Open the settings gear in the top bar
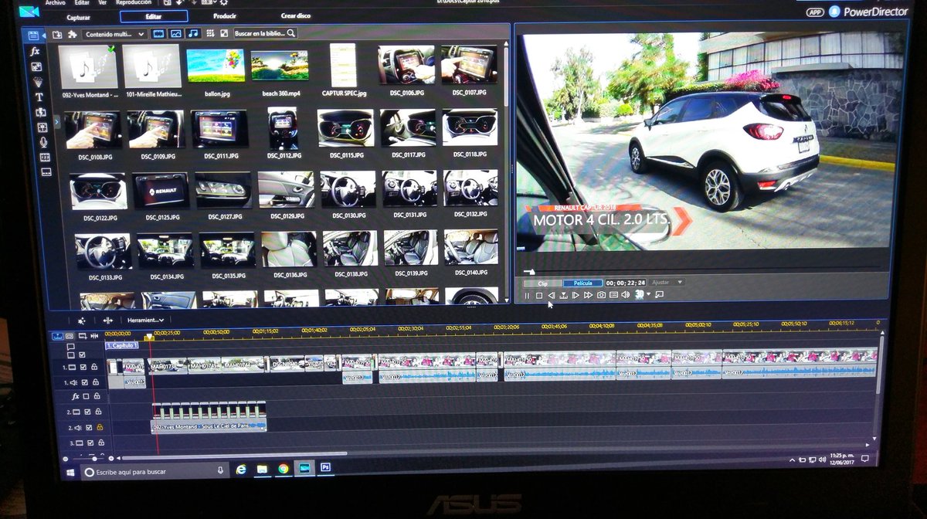The width and height of the screenshot is (927, 519). [x=224, y=3]
